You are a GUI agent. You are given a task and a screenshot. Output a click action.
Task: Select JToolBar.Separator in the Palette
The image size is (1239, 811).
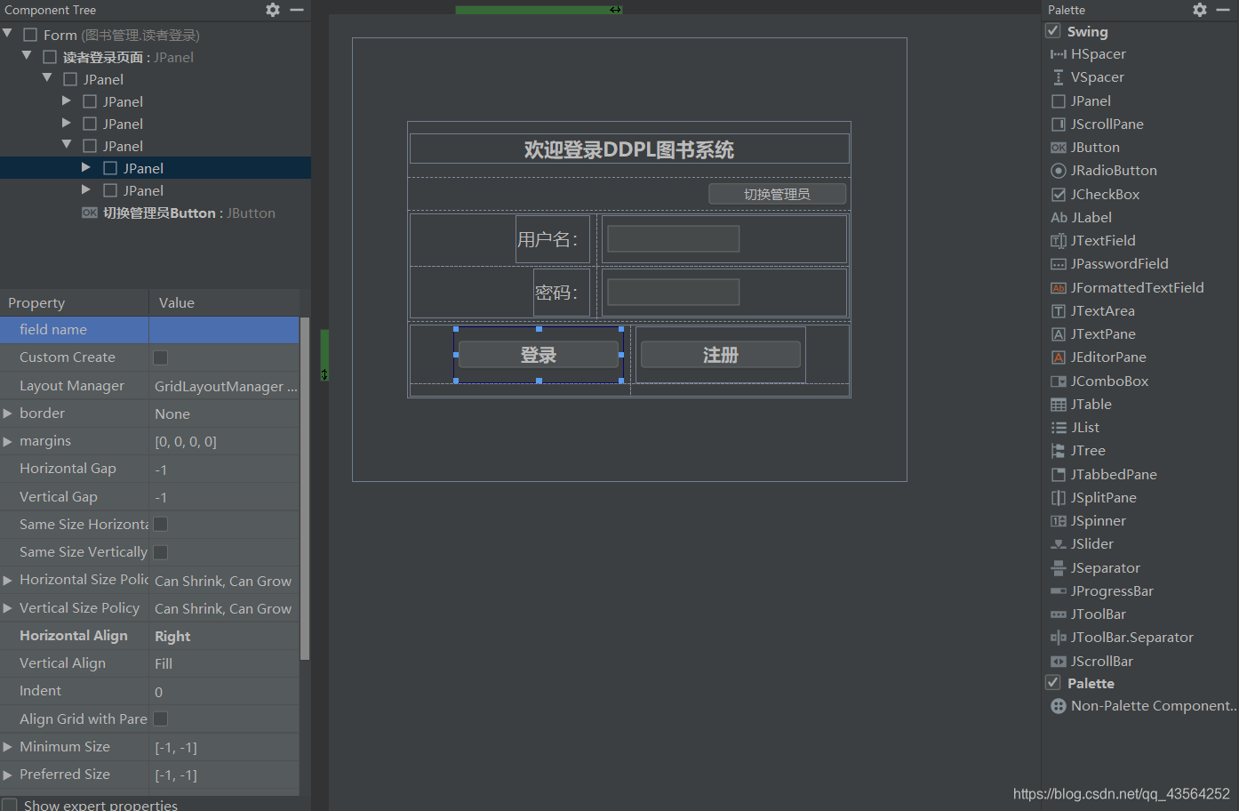point(1123,638)
